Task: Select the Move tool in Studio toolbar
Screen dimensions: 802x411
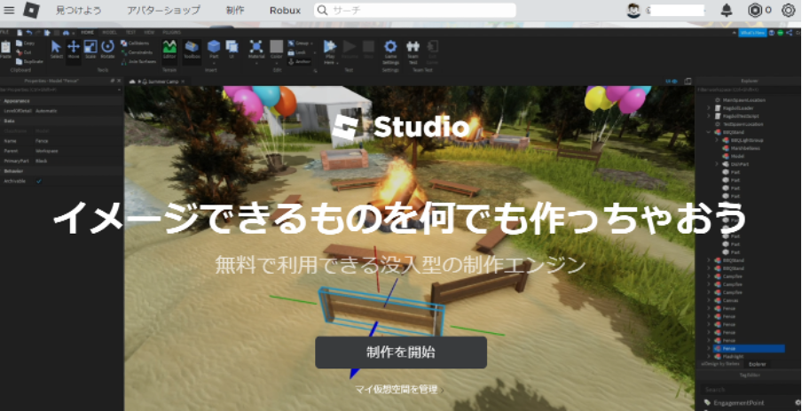Action: (74, 48)
